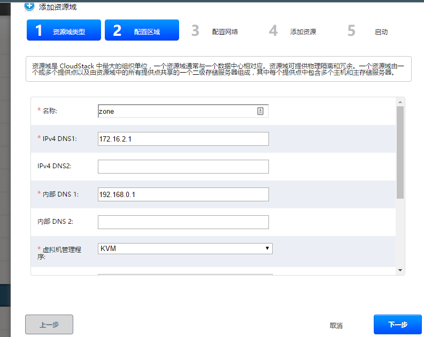424x337 pixels.
Task: Click the scrollbar down arrow in the form
Action: [x=400, y=270]
